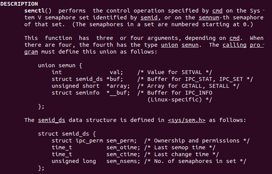Click the underlined cmd in first line
Viewport: 272px width, 174px height.
[217, 11]
